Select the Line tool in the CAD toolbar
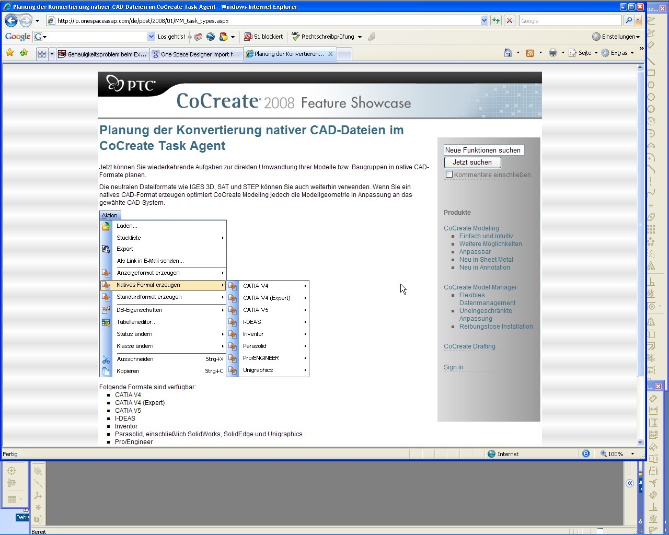669x535 pixels. 651,61
